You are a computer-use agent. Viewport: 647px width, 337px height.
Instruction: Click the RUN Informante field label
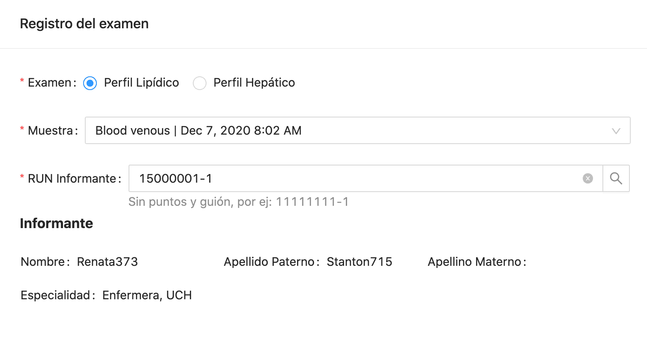tap(72, 178)
